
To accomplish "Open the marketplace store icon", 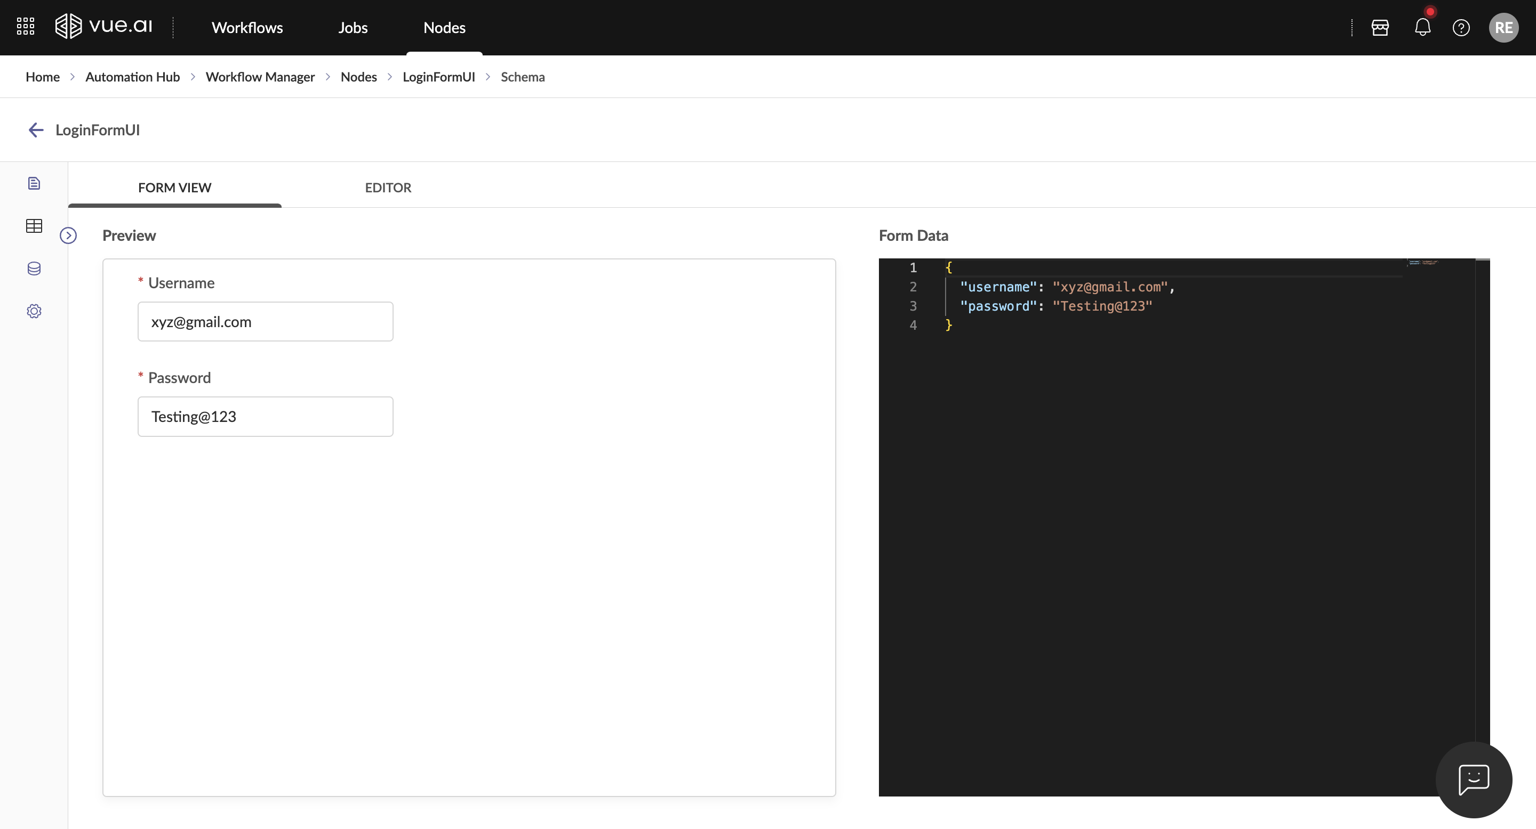I will [1380, 27].
